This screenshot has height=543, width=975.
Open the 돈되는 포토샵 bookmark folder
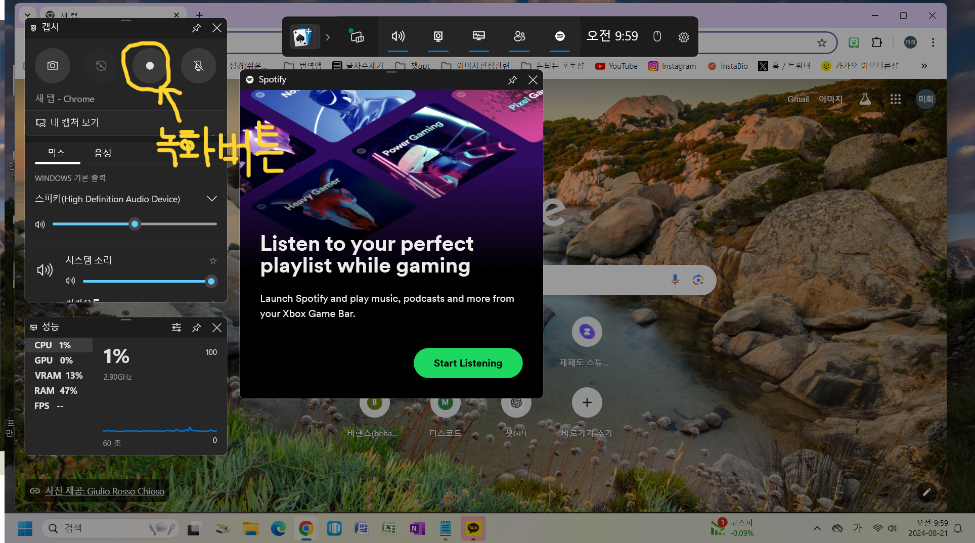point(553,66)
